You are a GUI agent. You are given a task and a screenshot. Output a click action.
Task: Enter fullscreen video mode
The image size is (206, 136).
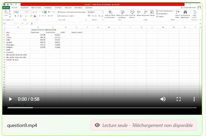point(178,99)
